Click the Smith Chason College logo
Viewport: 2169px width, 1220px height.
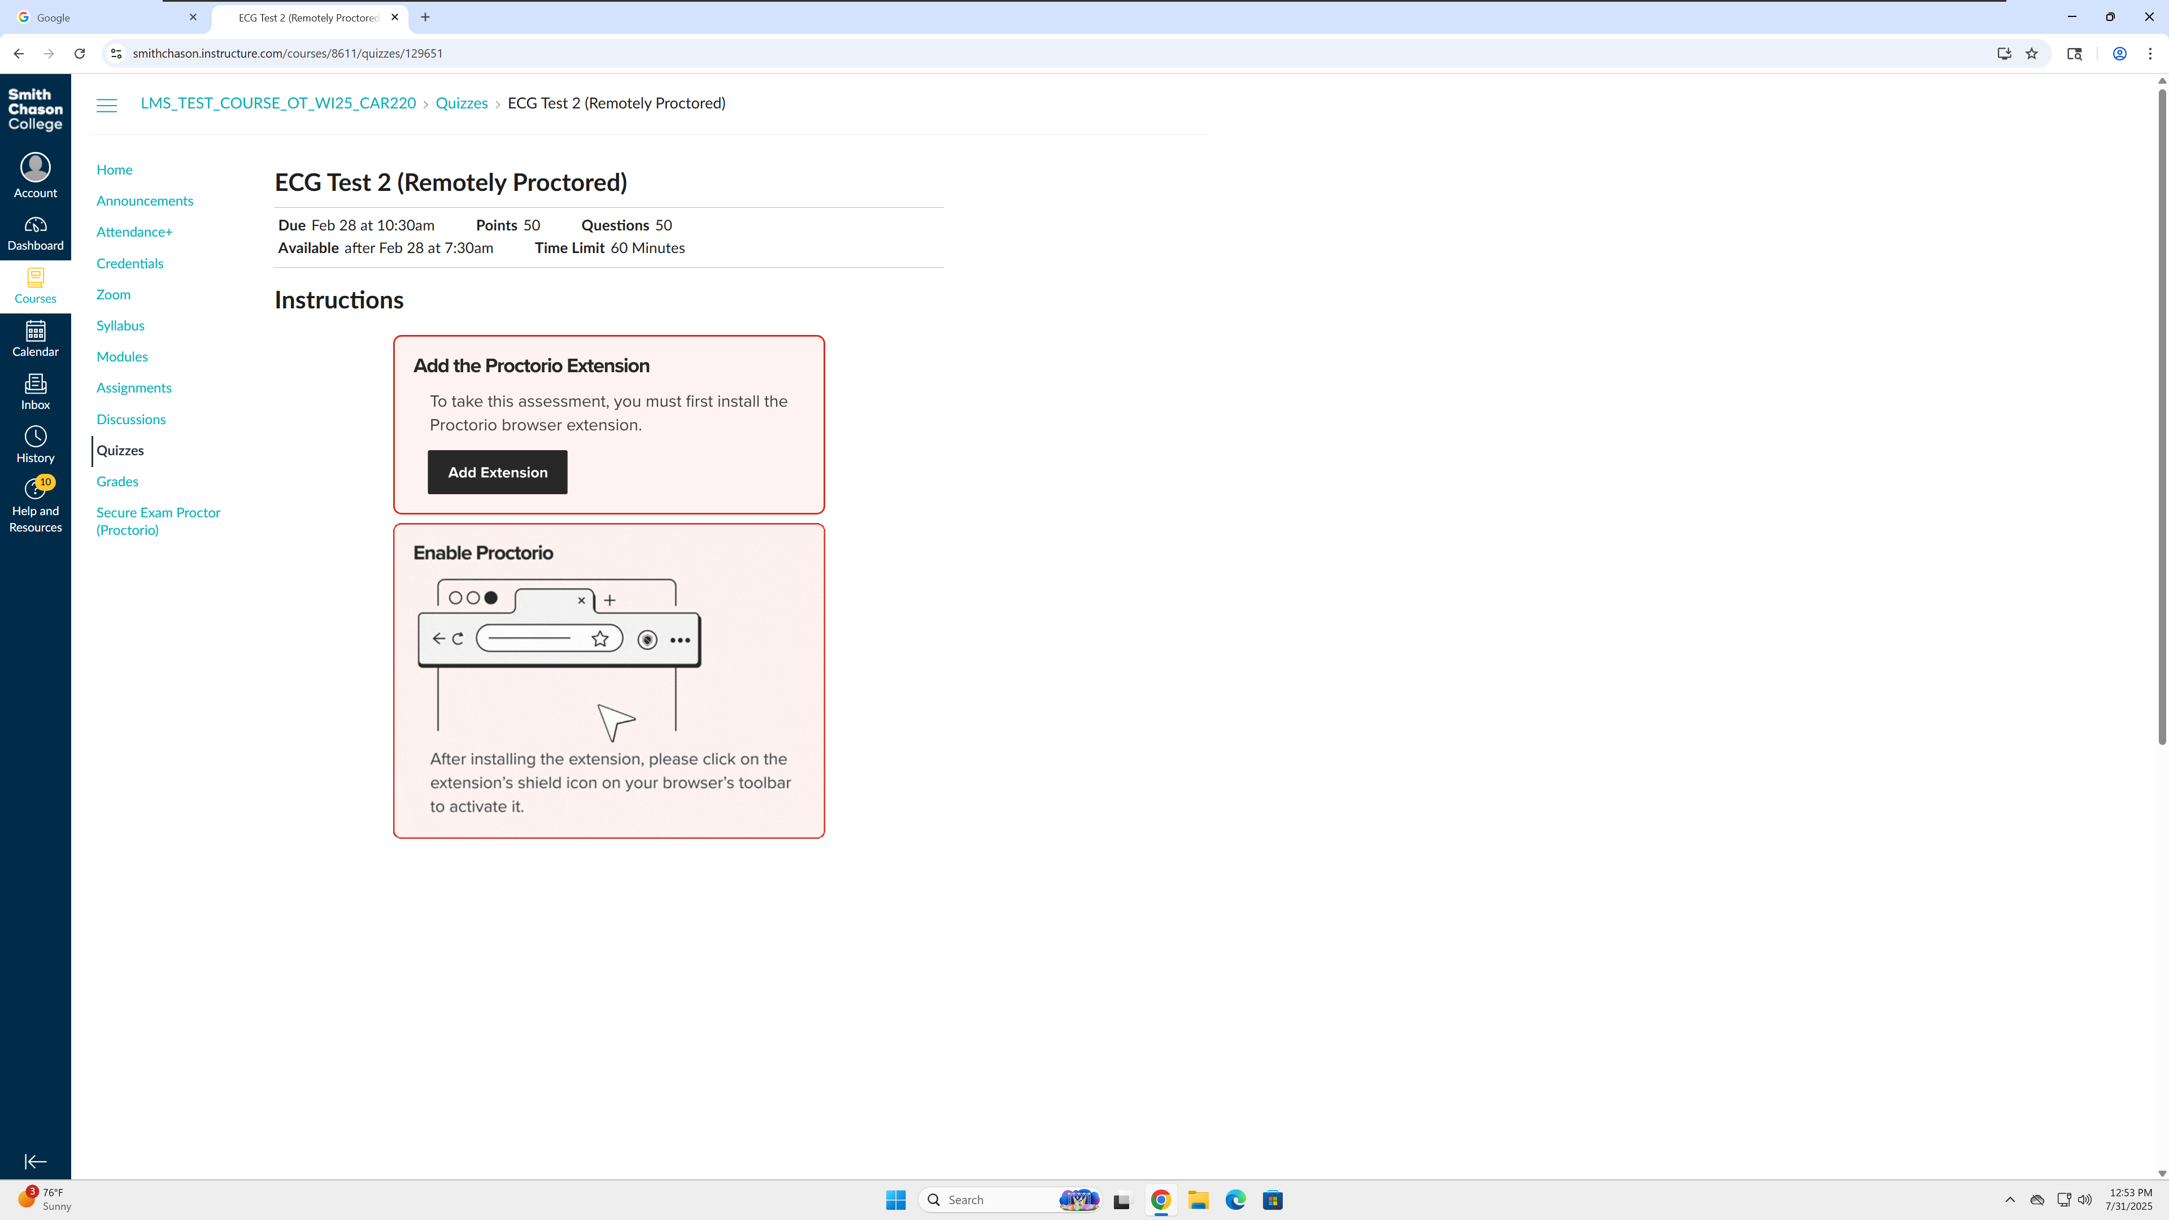pos(36,110)
